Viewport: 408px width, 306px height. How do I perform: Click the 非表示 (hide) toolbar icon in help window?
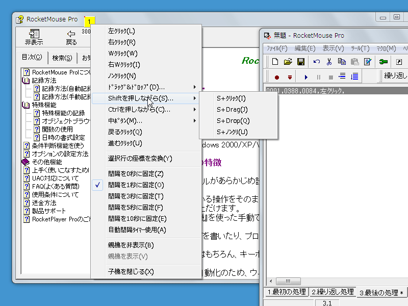pos(34,37)
